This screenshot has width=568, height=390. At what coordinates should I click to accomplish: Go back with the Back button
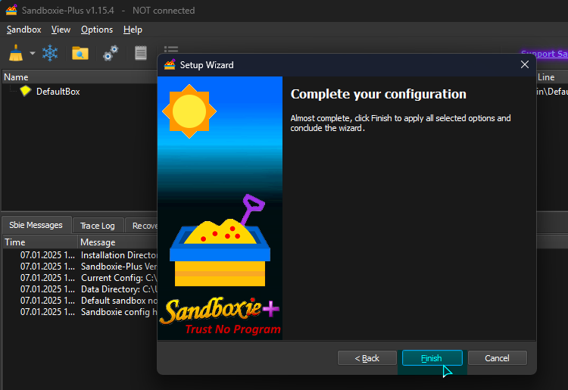[x=367, y=358]
